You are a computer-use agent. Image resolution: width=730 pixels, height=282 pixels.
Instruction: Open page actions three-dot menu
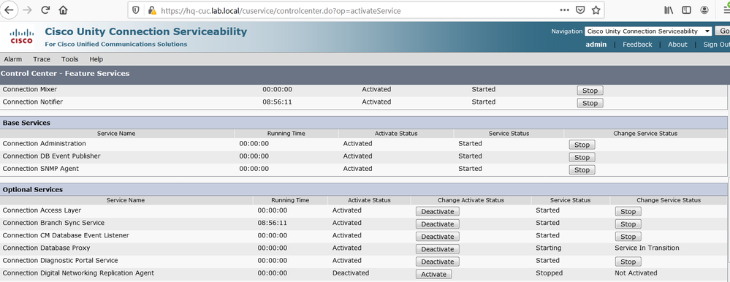point(564,10)
